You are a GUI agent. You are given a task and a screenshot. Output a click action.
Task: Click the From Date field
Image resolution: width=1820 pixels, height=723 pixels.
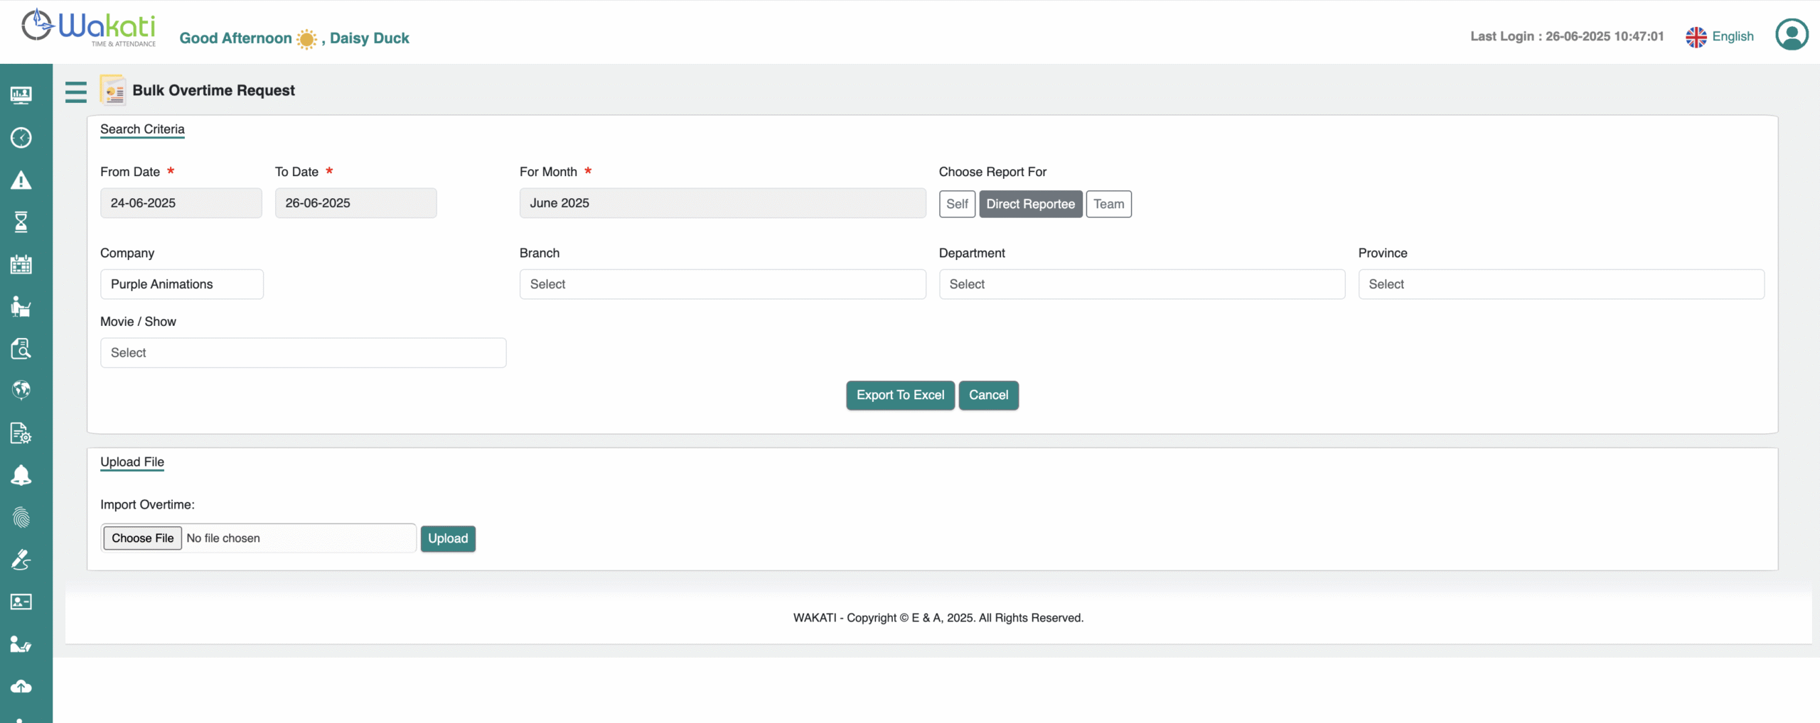click(x=181, y=203)
